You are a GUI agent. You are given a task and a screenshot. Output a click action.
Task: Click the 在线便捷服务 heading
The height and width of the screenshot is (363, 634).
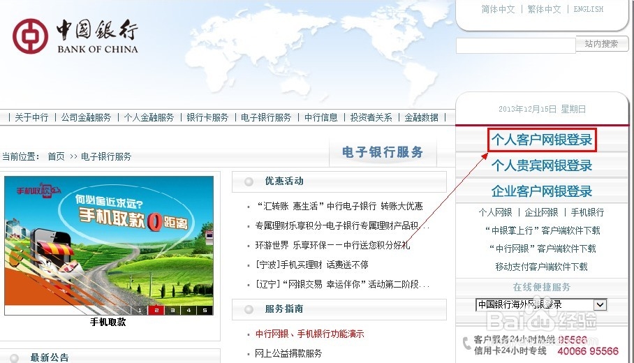[541, 288]
